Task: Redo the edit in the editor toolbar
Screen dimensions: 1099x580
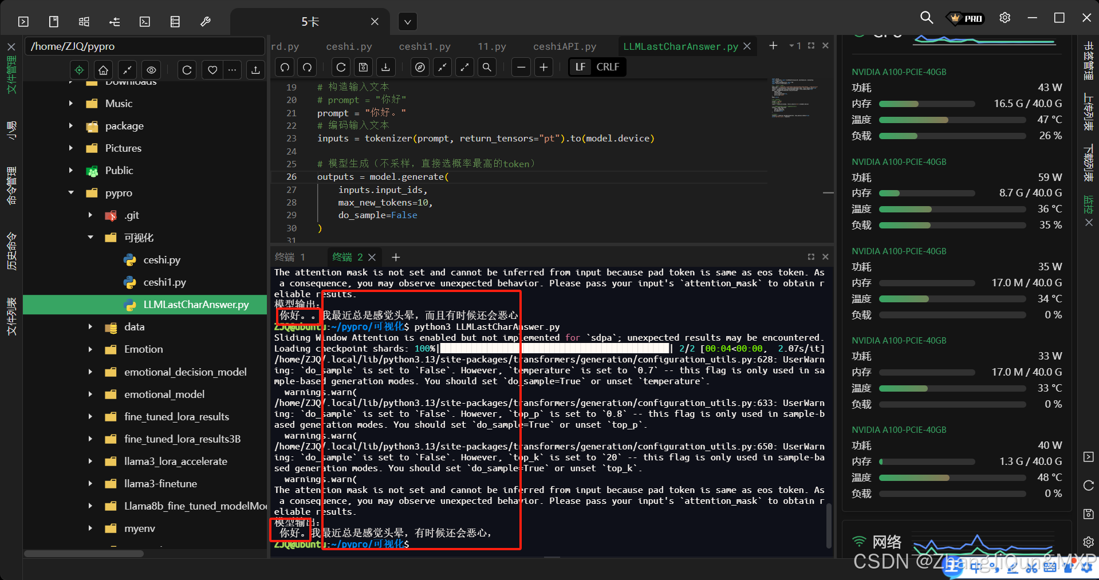Action: (x=308, y=67)
